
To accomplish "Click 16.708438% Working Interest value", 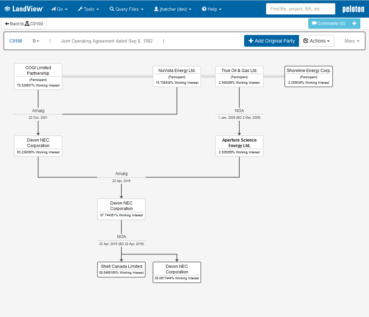I will pyautogui.click(x=177, y=83).
